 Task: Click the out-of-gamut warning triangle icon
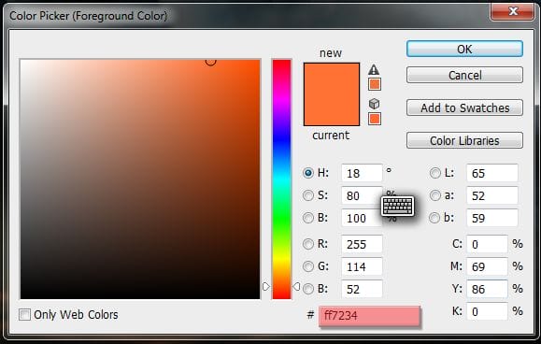374,70
